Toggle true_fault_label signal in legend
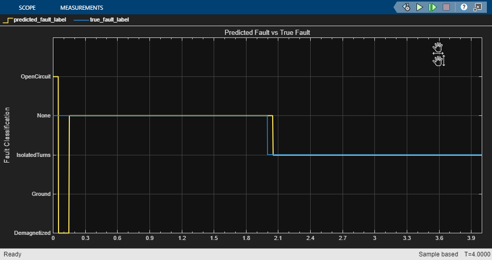This screenshot has width=492, height=260. 109,20
